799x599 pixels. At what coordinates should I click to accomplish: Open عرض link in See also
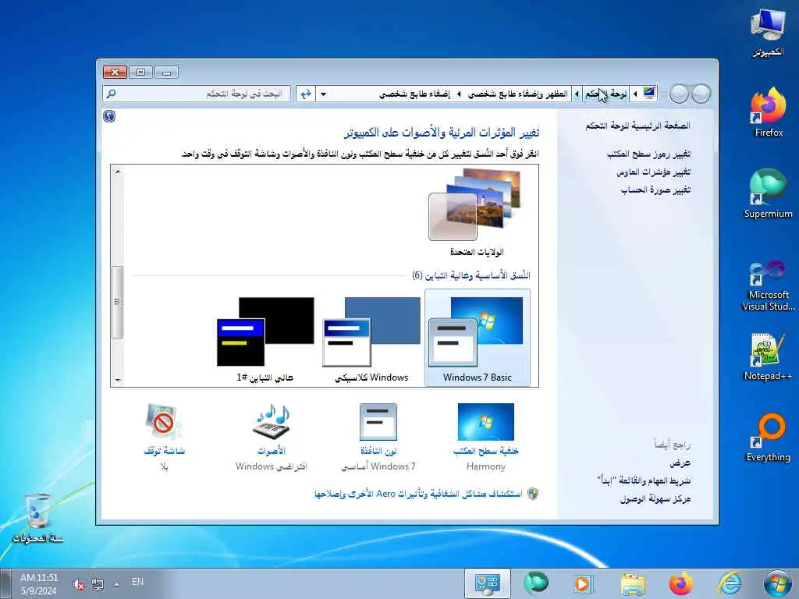tap(680, 463)
